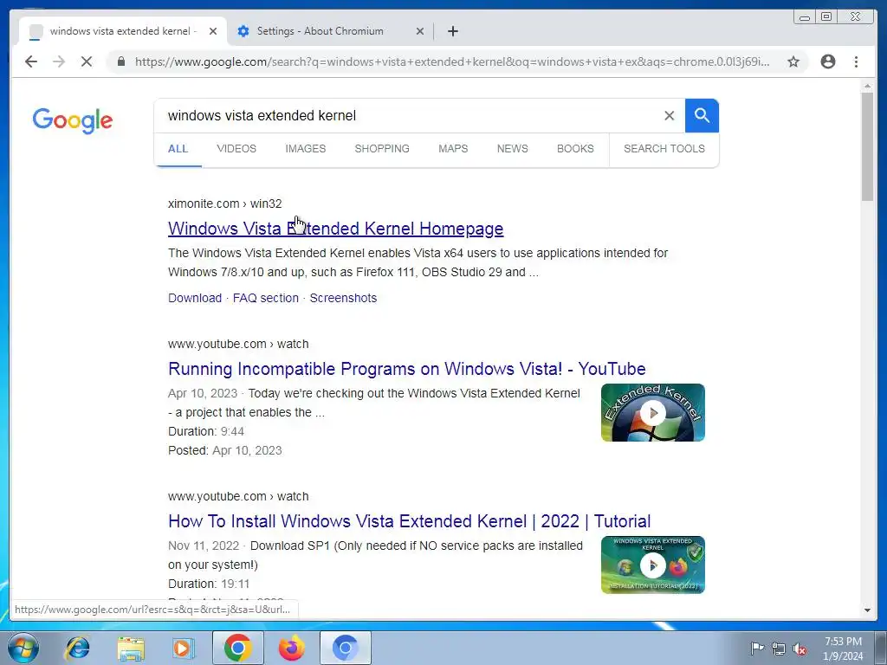Viewport: 887px width, 665px height.
Task: Open the Windows Start orb
Action: click(x=23, y=648)
